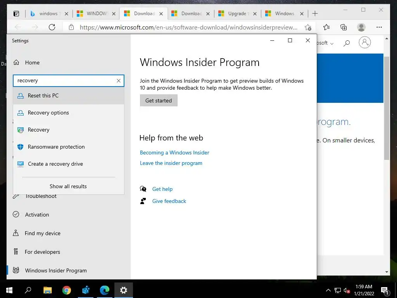Click the Edge forward arrow
The width and height of the screenshot is (397, 298).
[35, 27]
